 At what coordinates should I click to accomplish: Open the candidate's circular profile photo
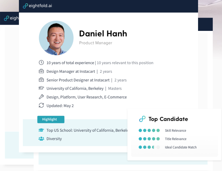(x=56, y=38)
